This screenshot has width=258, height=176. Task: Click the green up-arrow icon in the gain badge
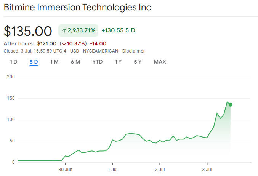[64, 30]
